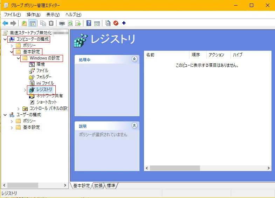Click the red prohibit circle toolbar icon
275x198 pixels.
(116, 23)
